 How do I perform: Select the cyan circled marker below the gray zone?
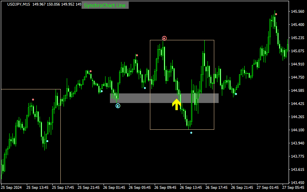[118, 106]
